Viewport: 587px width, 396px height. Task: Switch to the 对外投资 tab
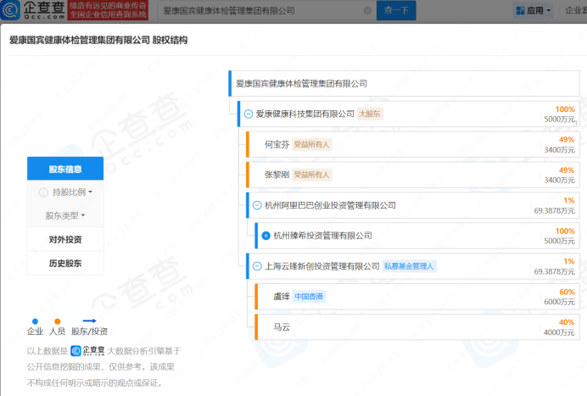tap(65, 239)
